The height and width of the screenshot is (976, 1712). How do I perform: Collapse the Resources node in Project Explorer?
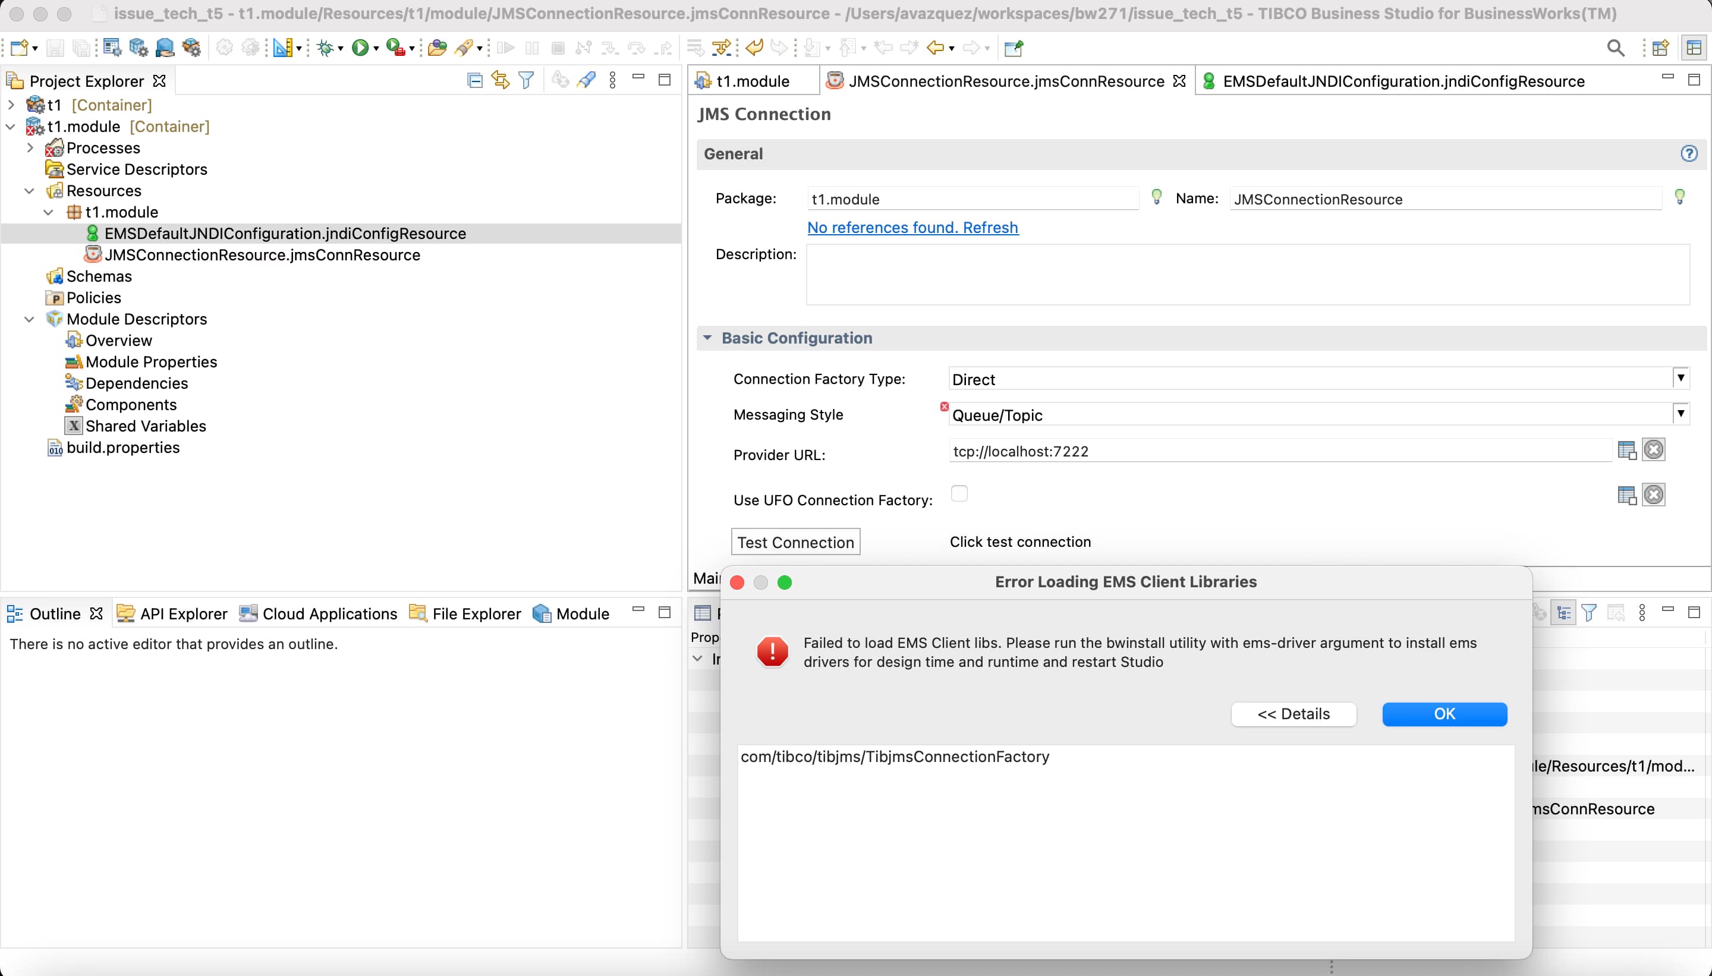click(x=29, y=190)
